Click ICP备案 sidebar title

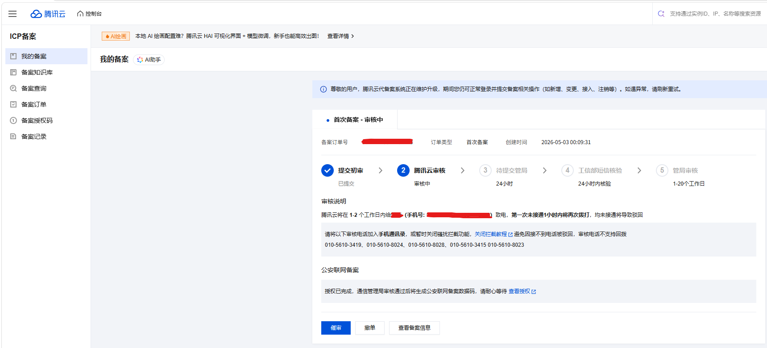pos(23,37)
